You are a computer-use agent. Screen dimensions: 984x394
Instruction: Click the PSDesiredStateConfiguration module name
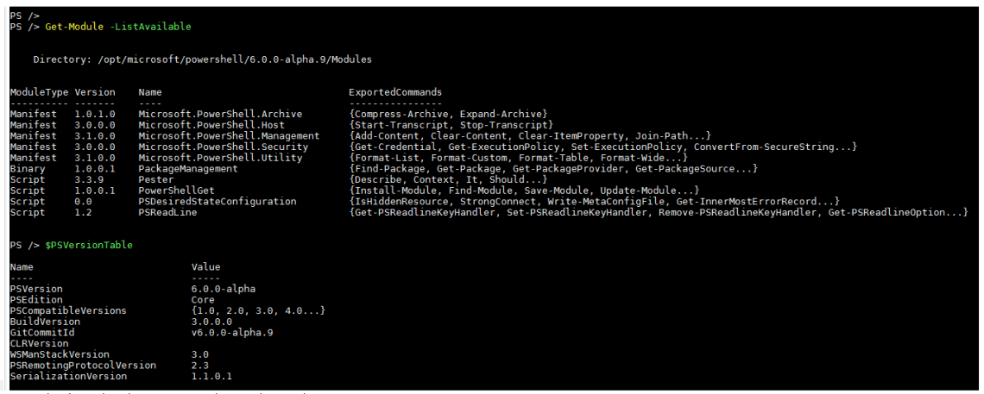tap(218, 202)
